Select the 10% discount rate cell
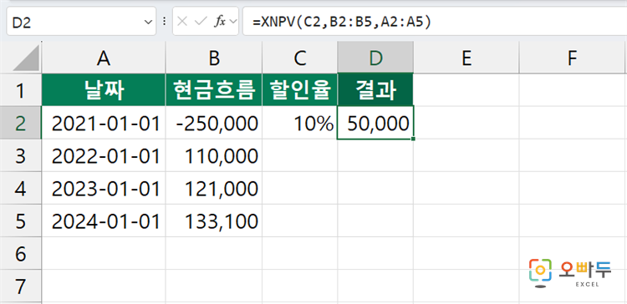 pos(300,123)
